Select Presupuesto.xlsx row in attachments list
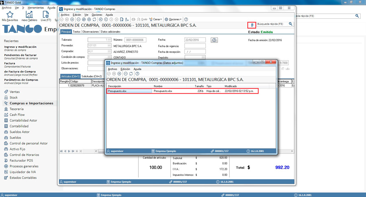This screenshot has width=366, height=197. coord(183,91)
